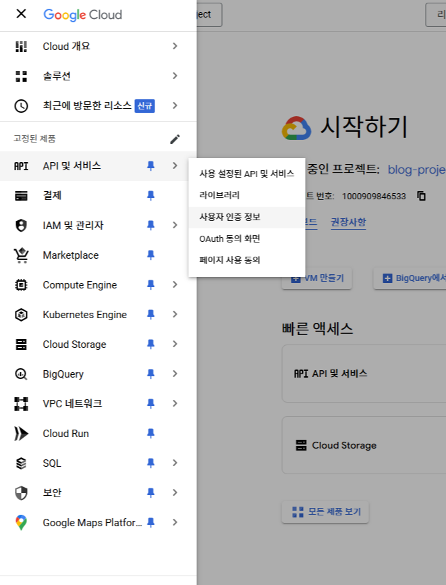Unpin Kubernetes Engine from pinned products
This screenshot has width=446, height=585.
150,315
